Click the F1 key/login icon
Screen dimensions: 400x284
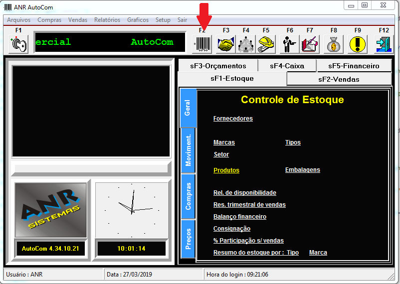pos(18,44)
